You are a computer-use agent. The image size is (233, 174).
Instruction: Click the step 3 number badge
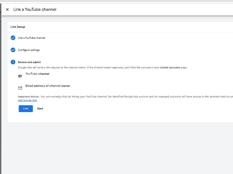(13, 62)
